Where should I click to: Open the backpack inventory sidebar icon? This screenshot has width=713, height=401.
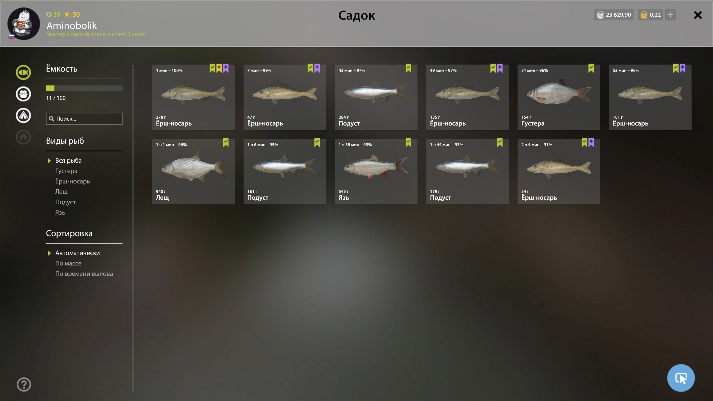[23, 94]
